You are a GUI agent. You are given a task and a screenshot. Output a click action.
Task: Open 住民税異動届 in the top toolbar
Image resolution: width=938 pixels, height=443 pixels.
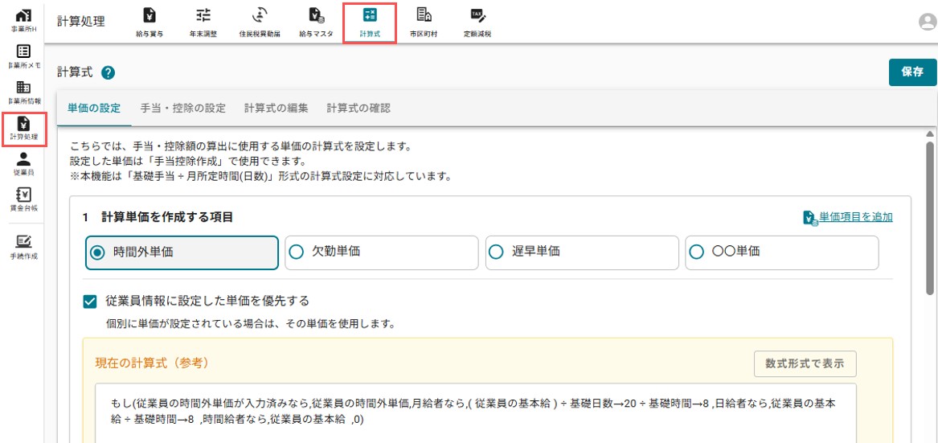click(260, 23)
